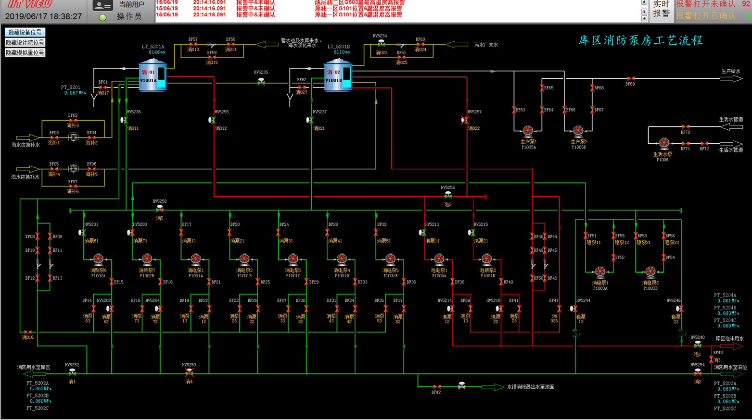Screen dimensions: 752x420
Task: Toggle valve HV5252 (消1) near bottom left
Action: coord(72,372)
